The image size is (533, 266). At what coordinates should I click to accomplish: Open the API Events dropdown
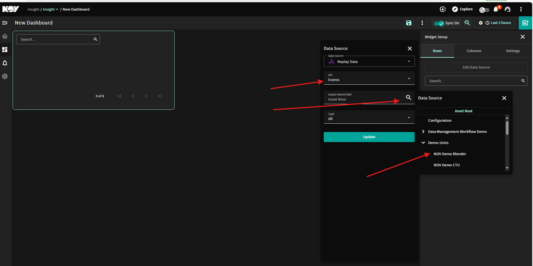pos(369,78)
